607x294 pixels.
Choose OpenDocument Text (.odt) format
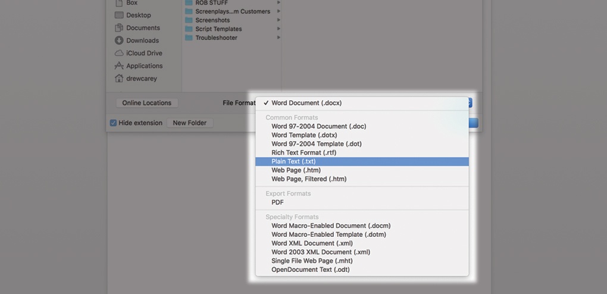(310, 270)
